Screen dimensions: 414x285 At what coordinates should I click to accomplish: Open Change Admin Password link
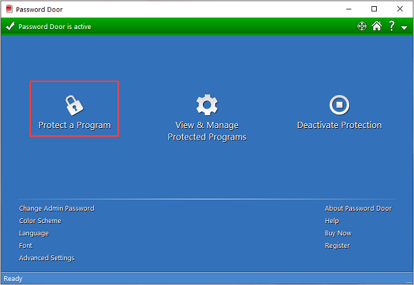coord(57,209)
